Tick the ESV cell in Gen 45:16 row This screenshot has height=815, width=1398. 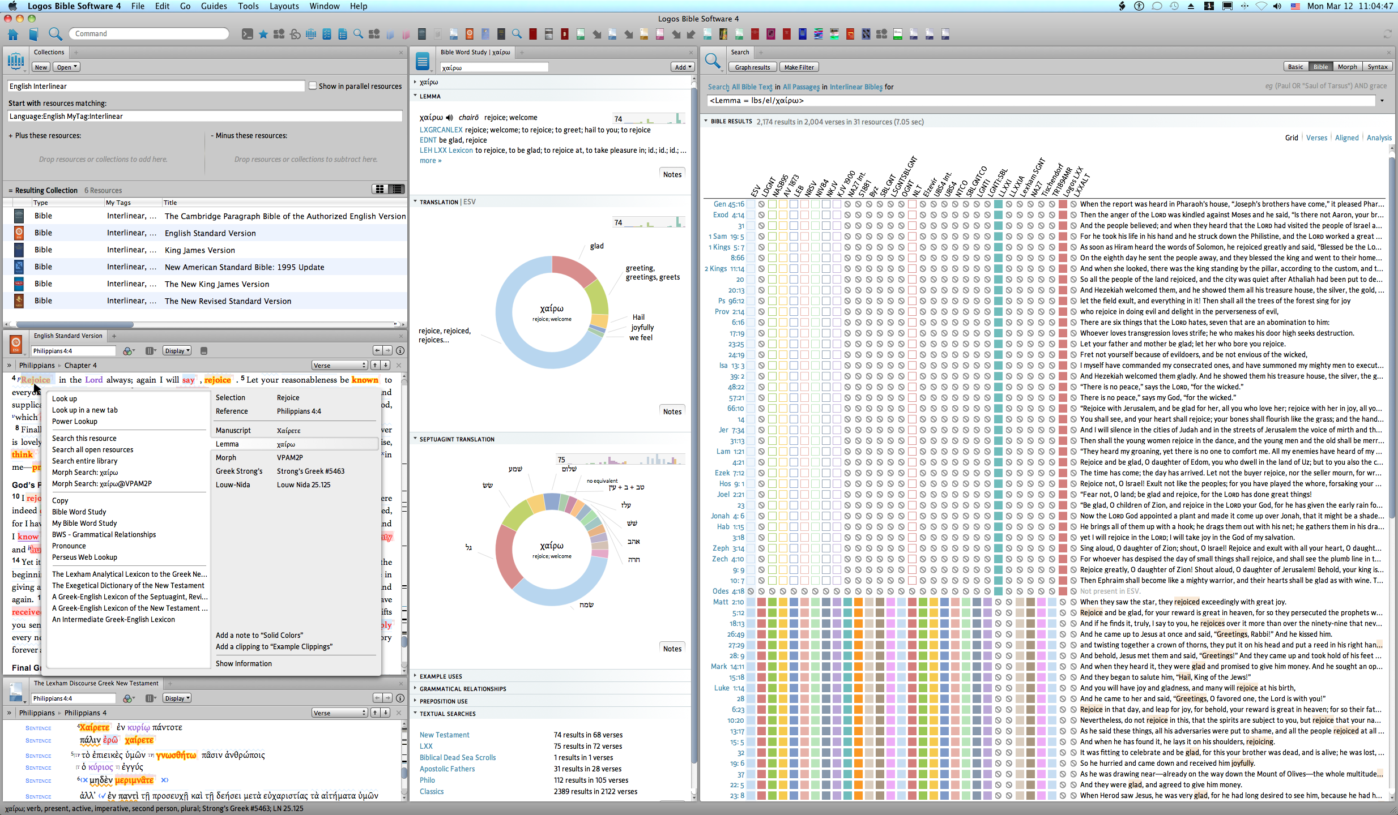(x=751, y=204)
